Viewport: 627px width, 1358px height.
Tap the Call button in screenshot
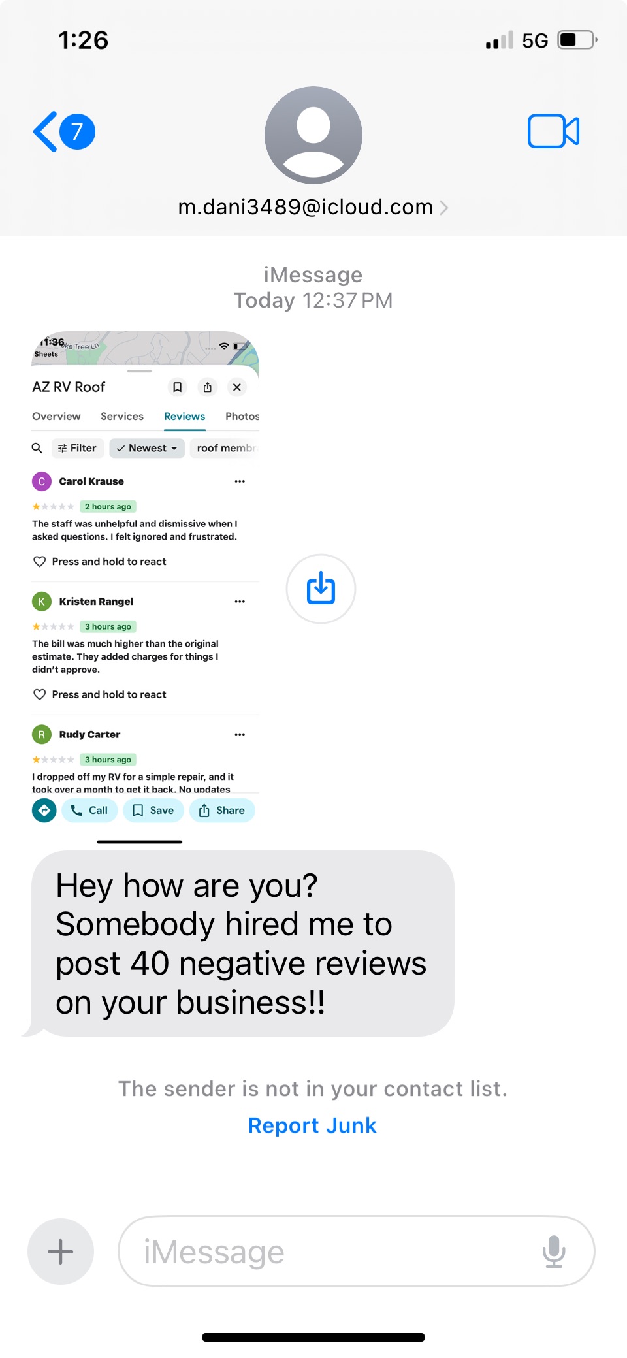[89, 811]
